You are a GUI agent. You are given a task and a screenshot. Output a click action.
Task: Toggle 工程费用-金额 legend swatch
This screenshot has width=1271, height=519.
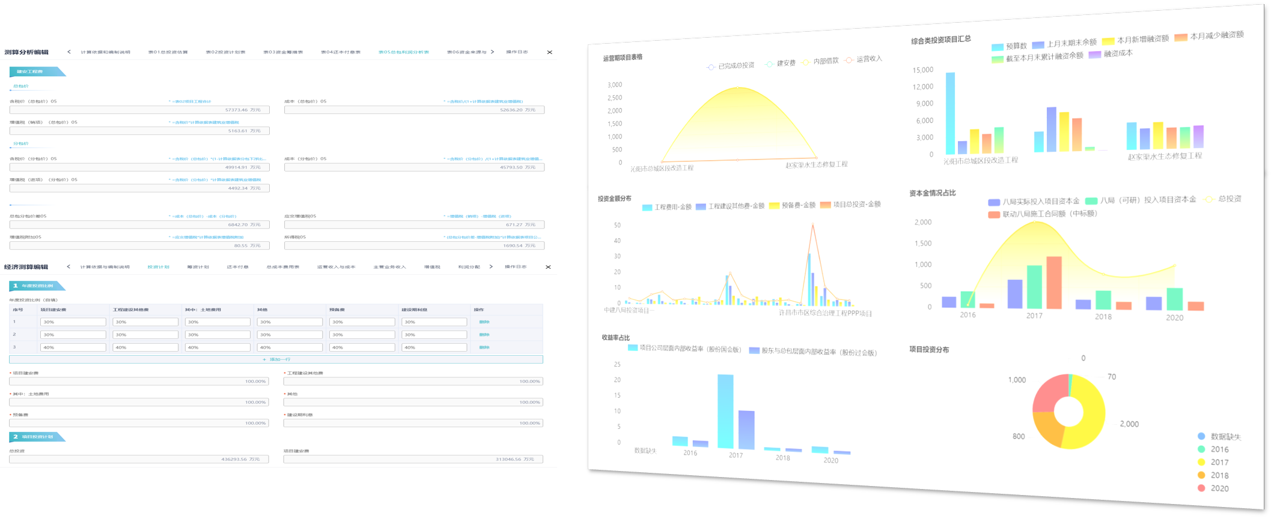coord(647,208)
